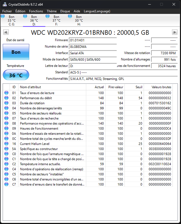Open the Thème menu
The height and width of the screenshot is (224, 181).
[52, 11]
